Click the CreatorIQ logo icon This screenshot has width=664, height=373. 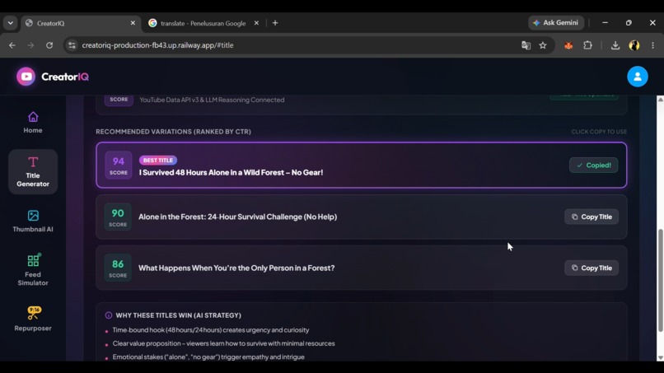coord(26,77)
